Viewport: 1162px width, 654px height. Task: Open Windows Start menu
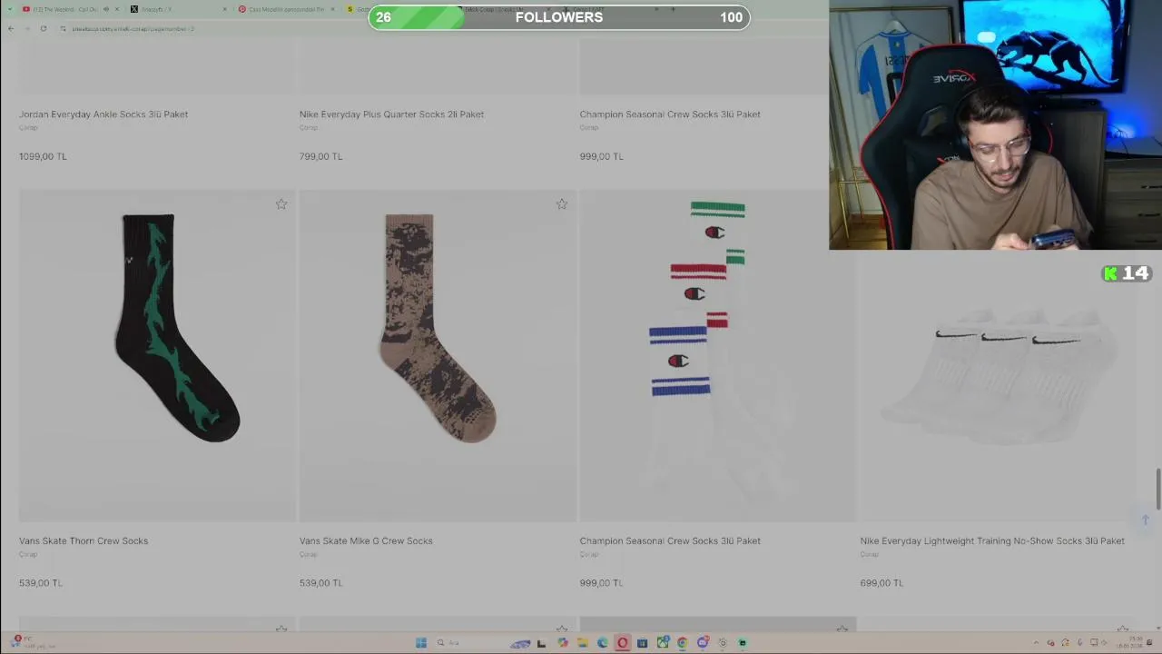[x=421, y=643]
